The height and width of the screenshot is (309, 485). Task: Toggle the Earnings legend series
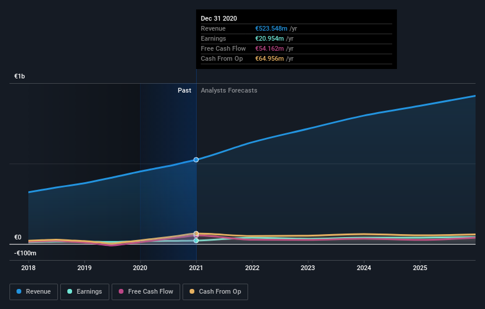(84, 292)
